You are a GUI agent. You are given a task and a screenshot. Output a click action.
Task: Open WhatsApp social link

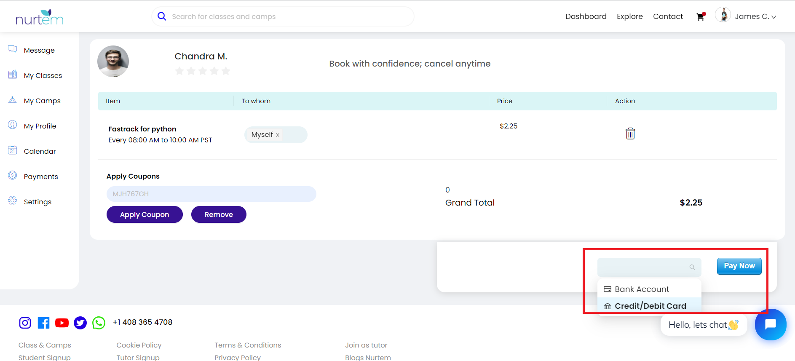99,323
